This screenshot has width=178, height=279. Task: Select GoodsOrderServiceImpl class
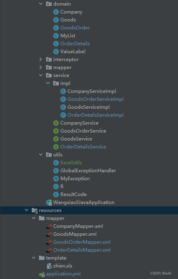(95, 99)
